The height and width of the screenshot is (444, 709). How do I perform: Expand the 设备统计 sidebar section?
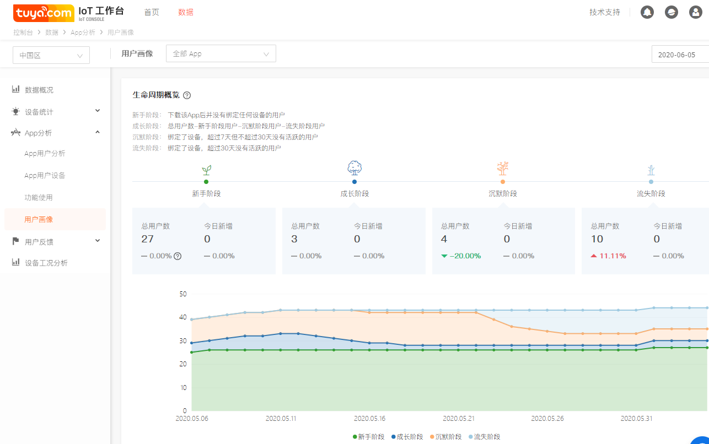point(98,111)
